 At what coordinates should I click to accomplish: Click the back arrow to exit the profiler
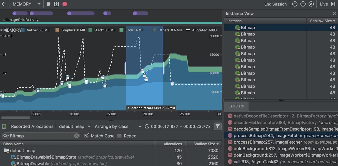pos(4,4)
